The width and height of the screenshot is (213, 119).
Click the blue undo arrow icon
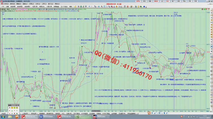89,6
